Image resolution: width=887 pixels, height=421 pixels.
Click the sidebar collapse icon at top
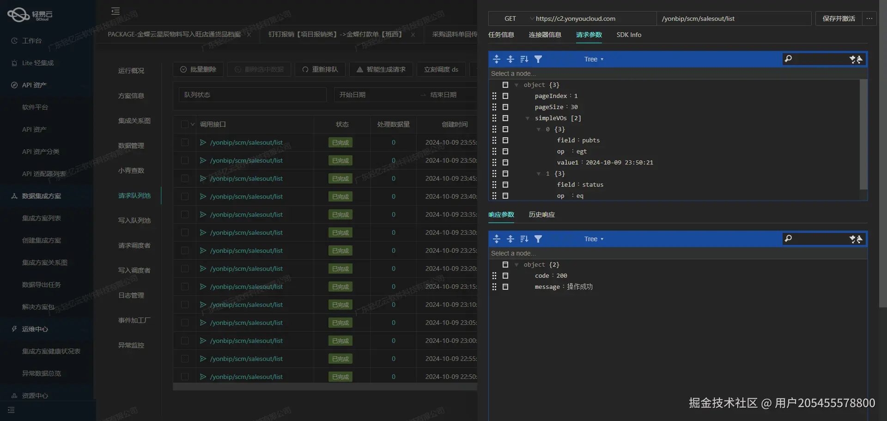click(x=115, y=11)
